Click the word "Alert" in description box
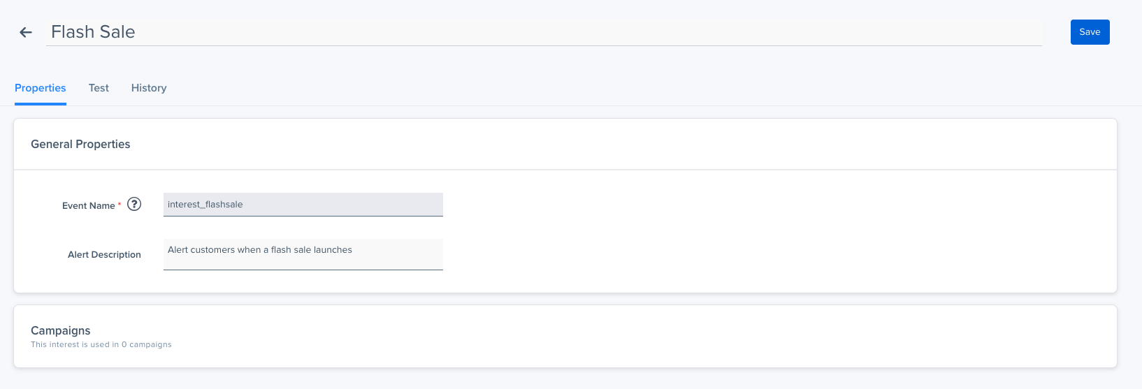This screenshot has height=389, width=1142. pyautogui.click(x=178, y=250)
